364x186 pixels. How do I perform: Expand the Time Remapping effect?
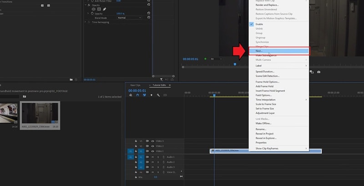[86, 22]
